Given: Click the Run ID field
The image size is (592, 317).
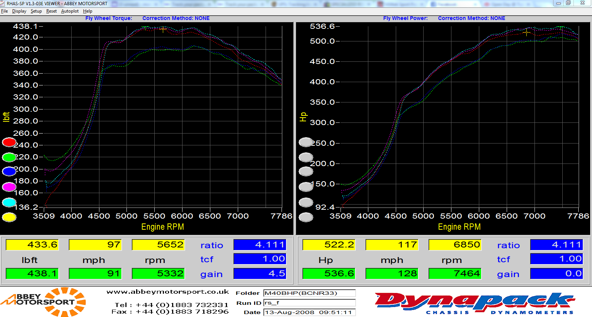Looking at the screenshot, I should 309,303.
